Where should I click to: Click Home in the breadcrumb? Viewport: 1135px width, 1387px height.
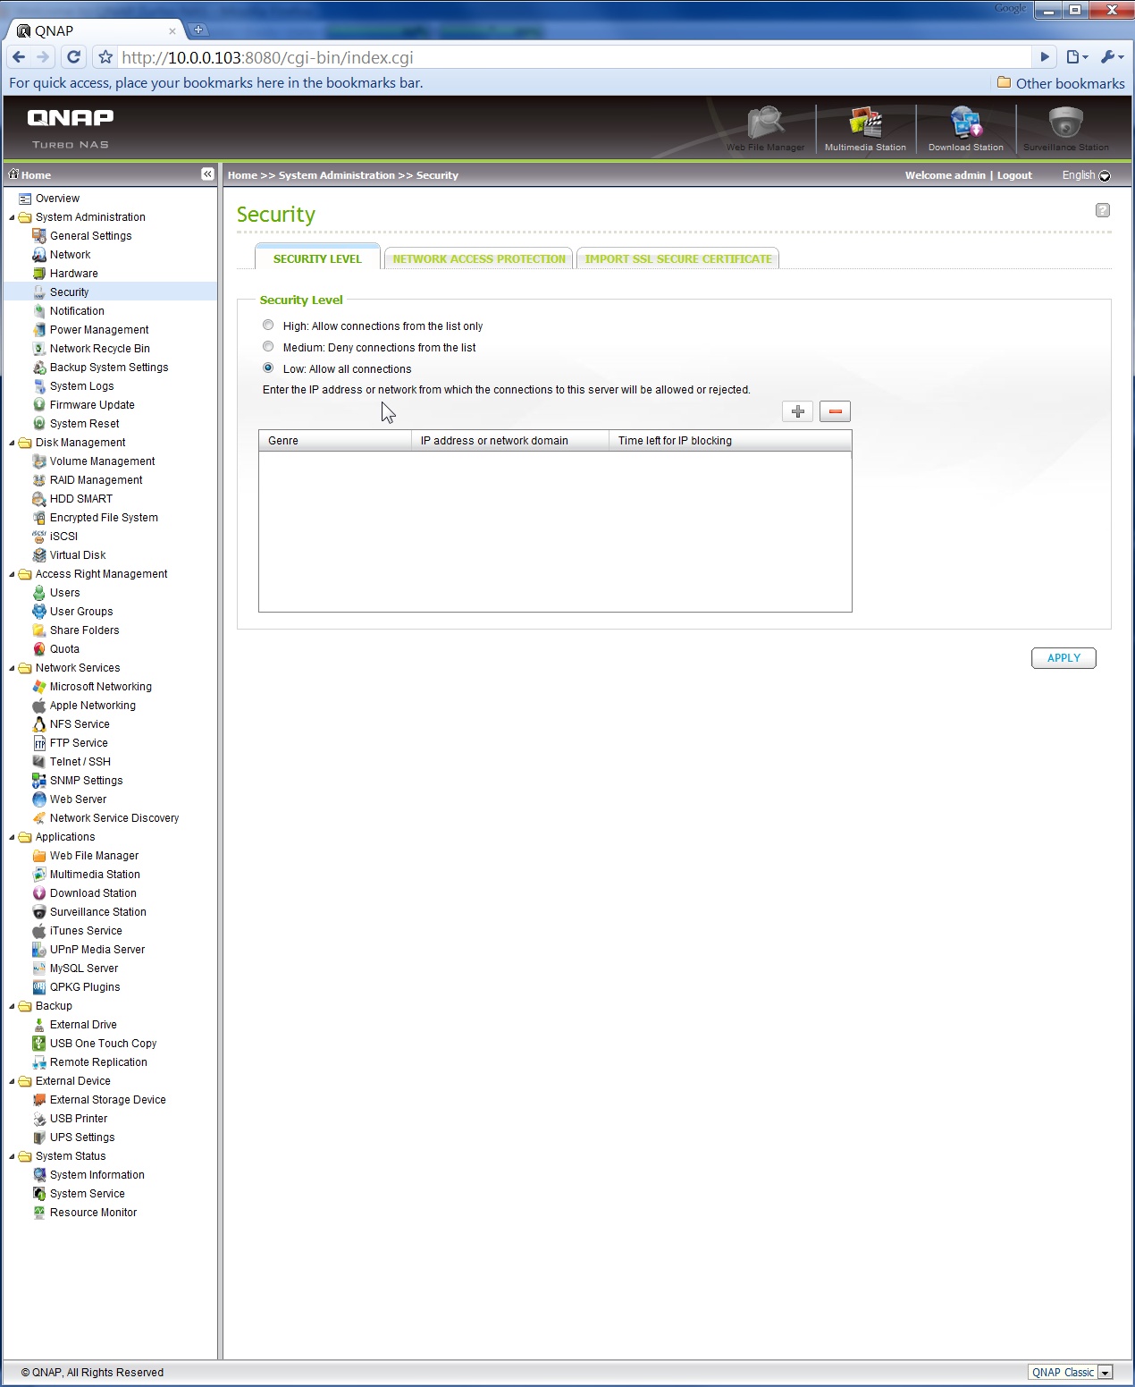coord(242,175)
